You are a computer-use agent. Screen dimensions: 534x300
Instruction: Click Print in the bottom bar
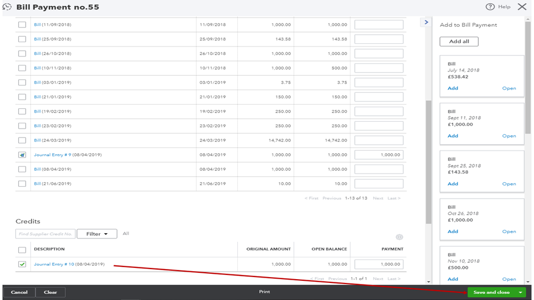pyautogui.click(x=264, y=291)
